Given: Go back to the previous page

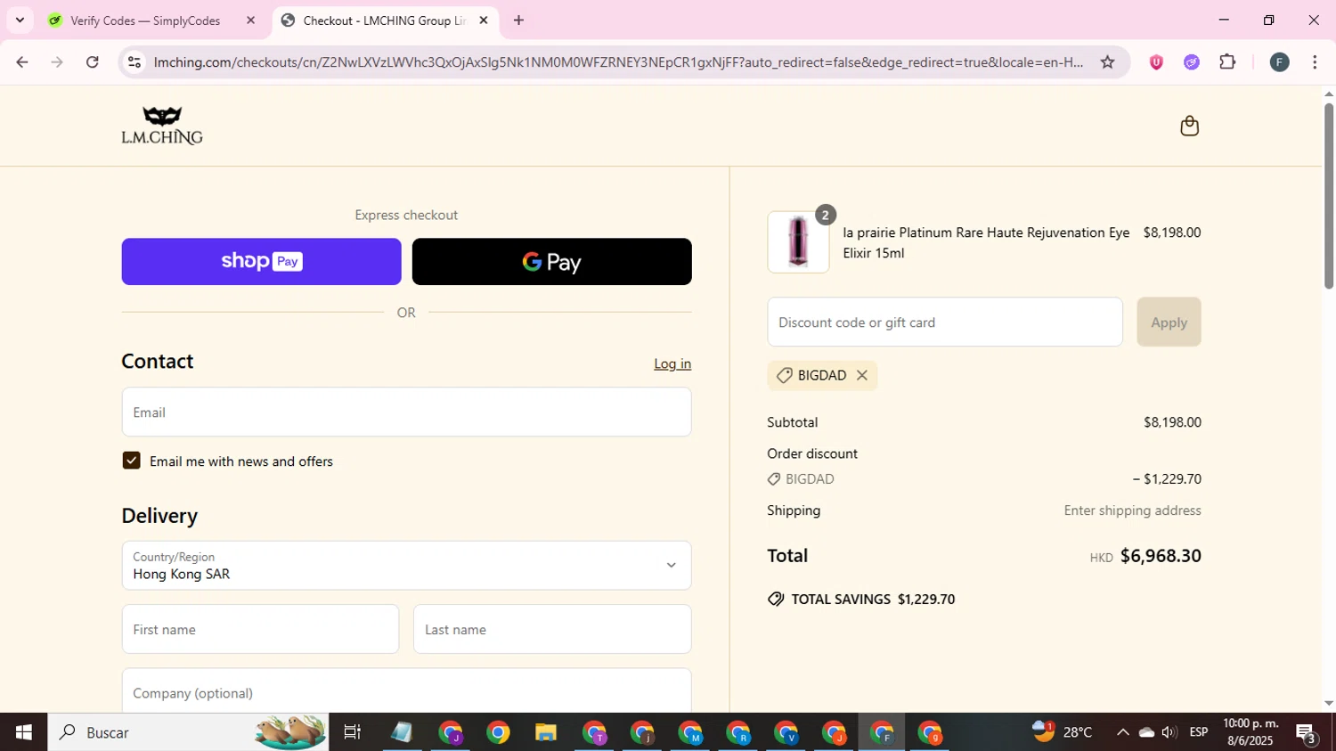Looking at the screenshot, I should click(x=22, y=61).
